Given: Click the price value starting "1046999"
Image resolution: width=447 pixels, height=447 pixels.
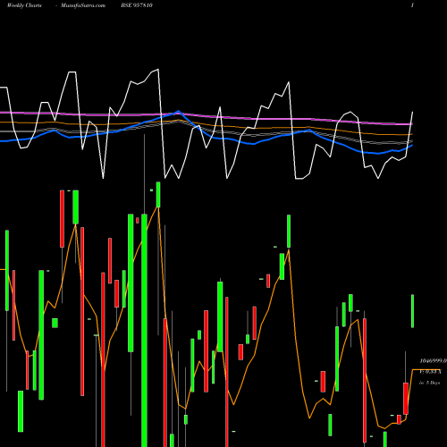Looking at the screenshot, I should click(x=434, y=361).
